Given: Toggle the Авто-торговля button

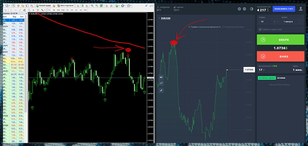Looking at the screenshot, I should pos(65,6).
